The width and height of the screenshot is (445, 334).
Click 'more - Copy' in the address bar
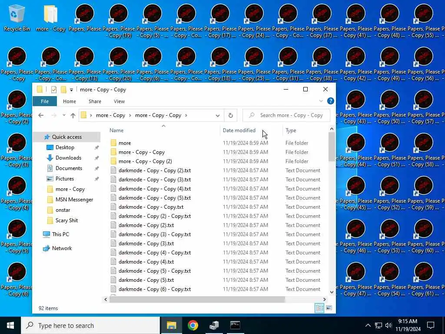(x=110, y=115)
